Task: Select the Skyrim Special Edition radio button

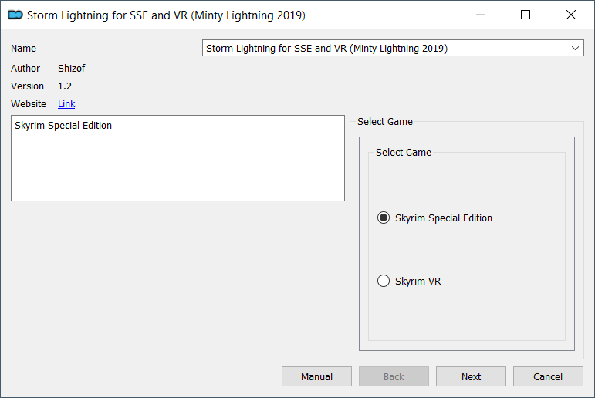Action: 434,218
